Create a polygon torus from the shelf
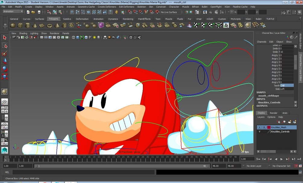303x183 pixels. coord(50,25)
